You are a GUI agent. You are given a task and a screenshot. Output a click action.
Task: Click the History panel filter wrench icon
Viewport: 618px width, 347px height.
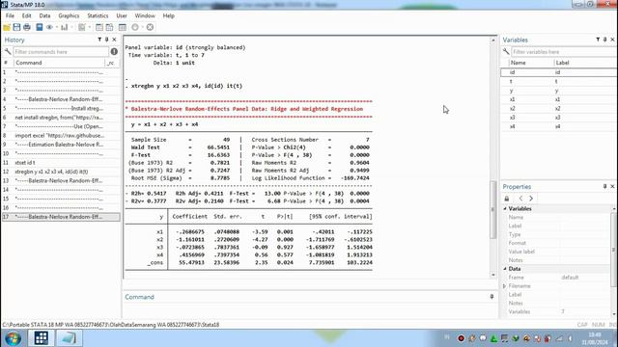(x=8, y=51)
